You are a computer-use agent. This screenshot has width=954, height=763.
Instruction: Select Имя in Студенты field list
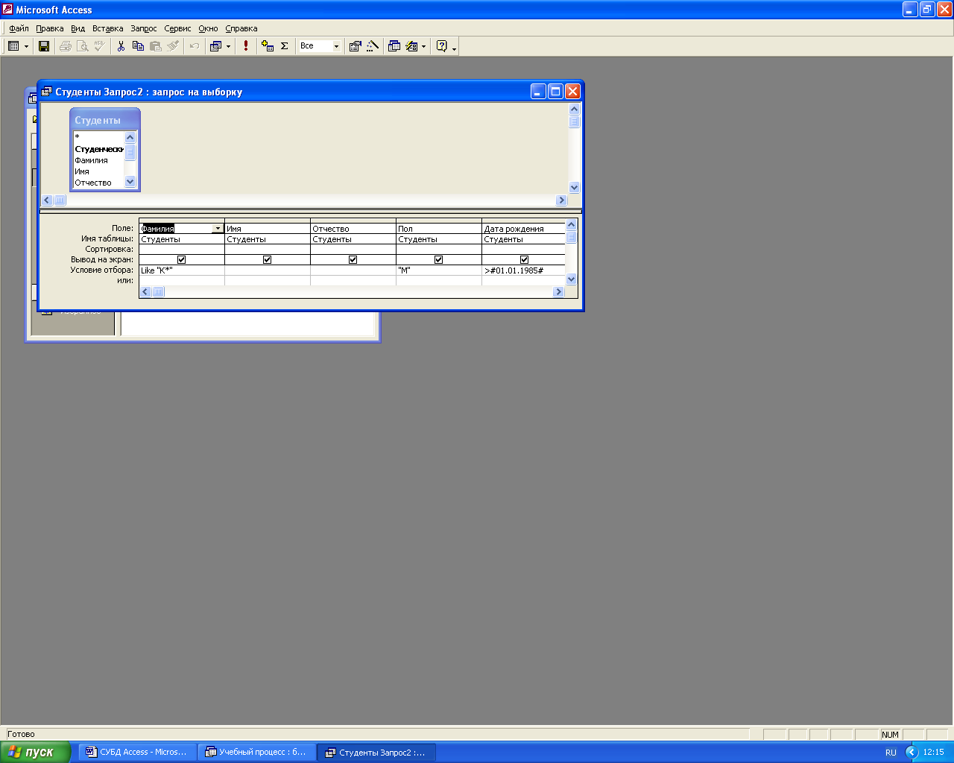98,171
